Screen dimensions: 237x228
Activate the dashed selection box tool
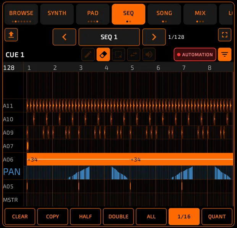tap(118, 54)
